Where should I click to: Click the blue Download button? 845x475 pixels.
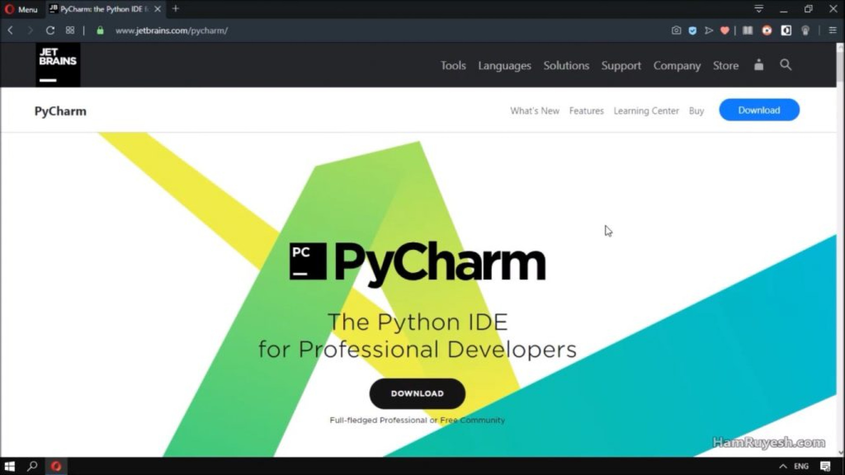tap(759, 110)
